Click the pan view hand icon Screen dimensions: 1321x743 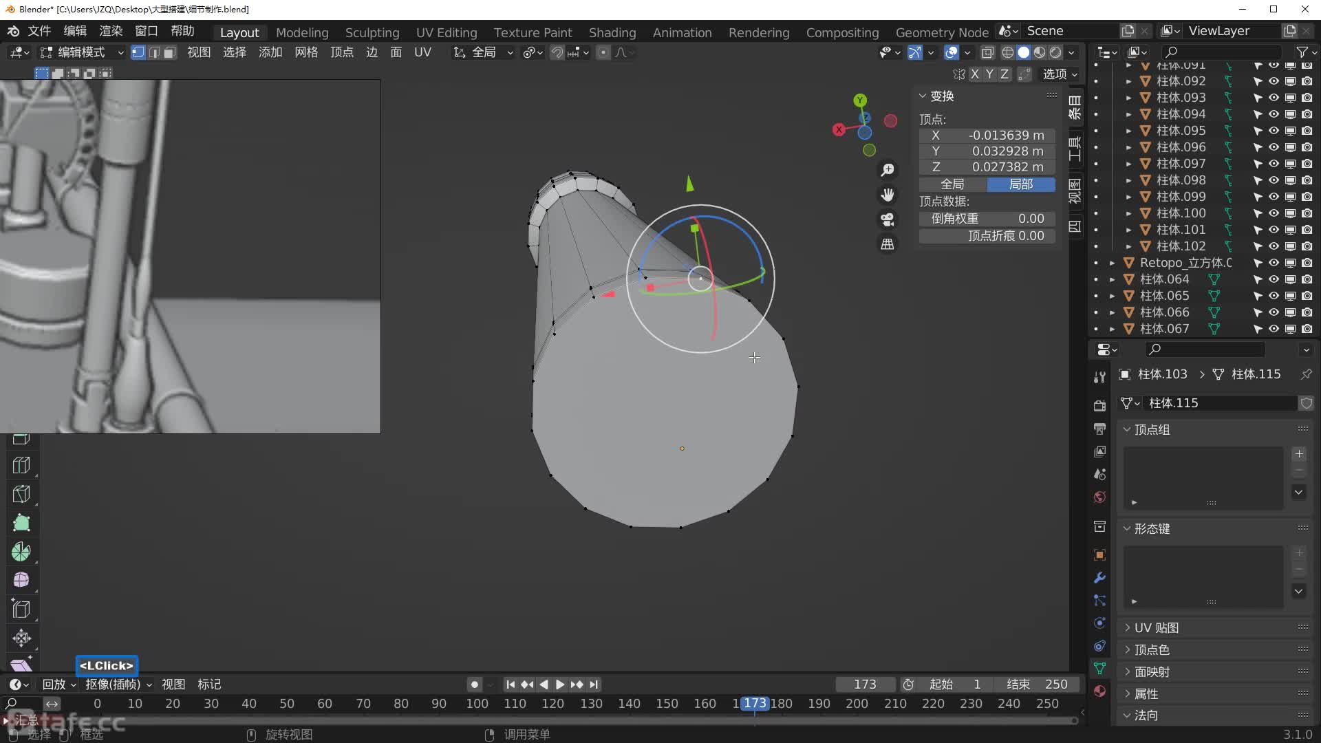point(888,195)
